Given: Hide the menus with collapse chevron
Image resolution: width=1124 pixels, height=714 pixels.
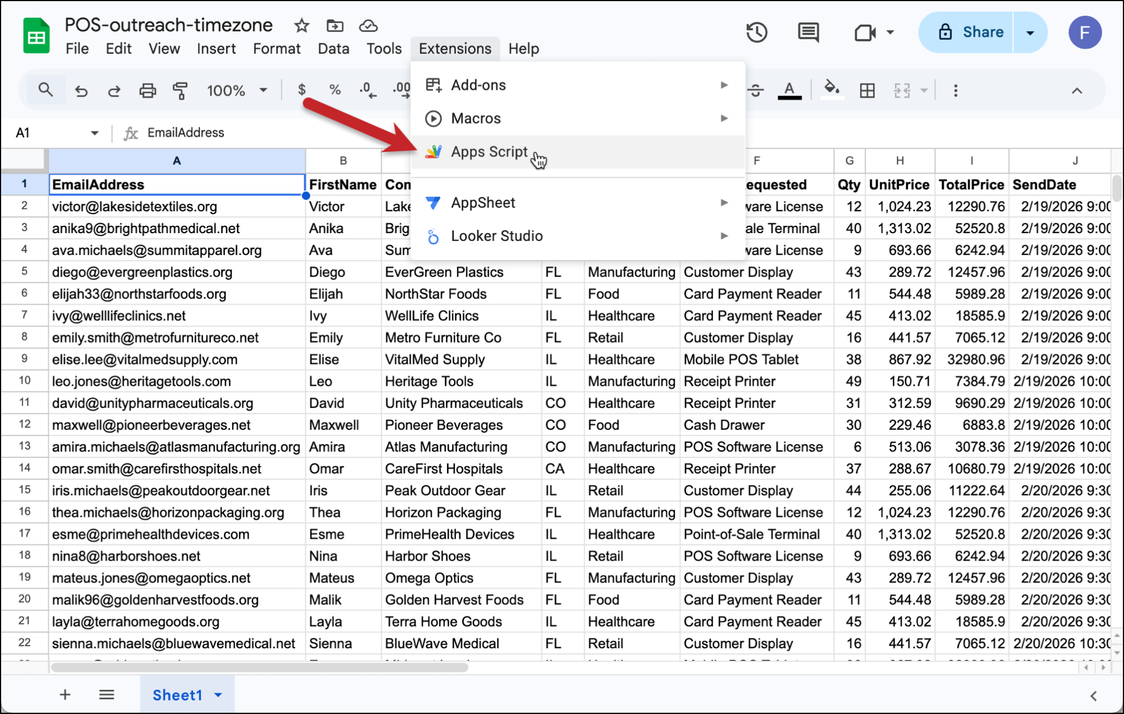Looking at the screenshot, I should tap(1077, 90).
